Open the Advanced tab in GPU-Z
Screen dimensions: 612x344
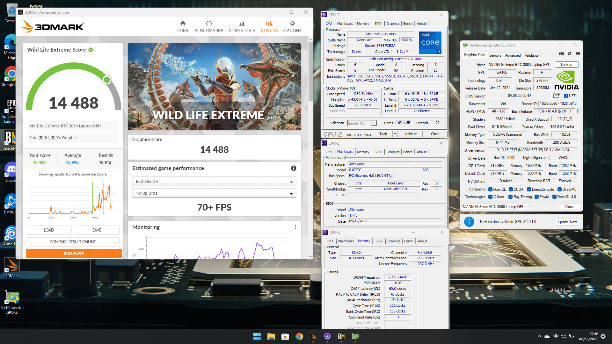[513, 55]
